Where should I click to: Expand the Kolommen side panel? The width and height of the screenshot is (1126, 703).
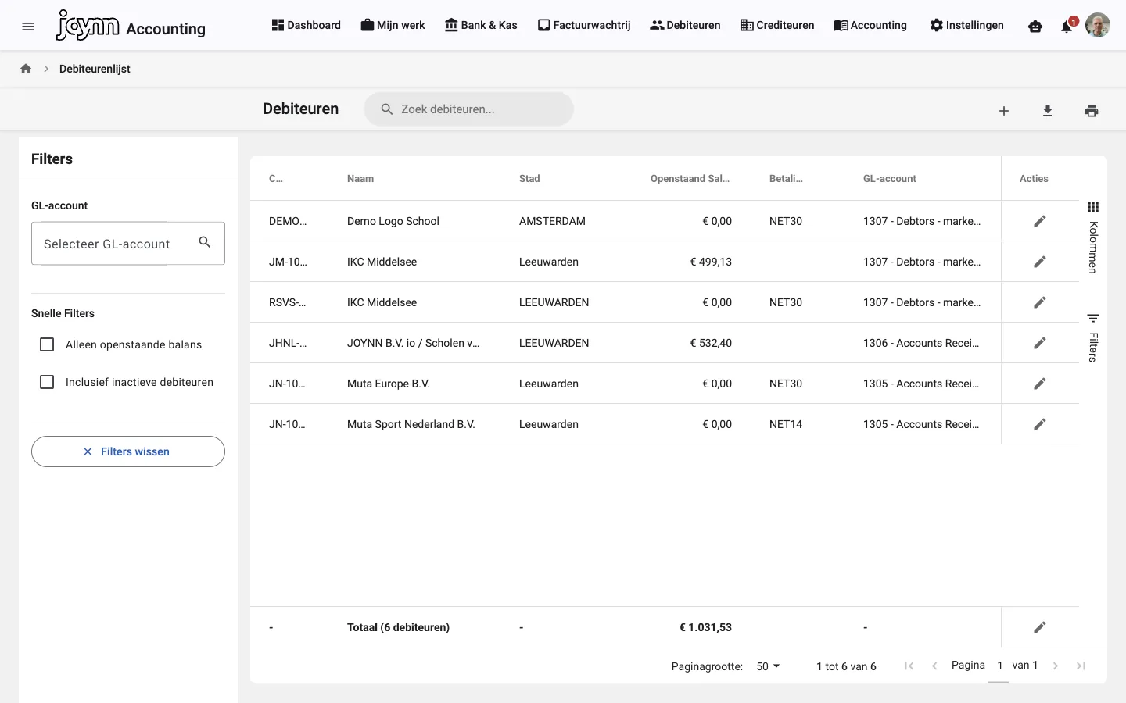[1093, 237]
